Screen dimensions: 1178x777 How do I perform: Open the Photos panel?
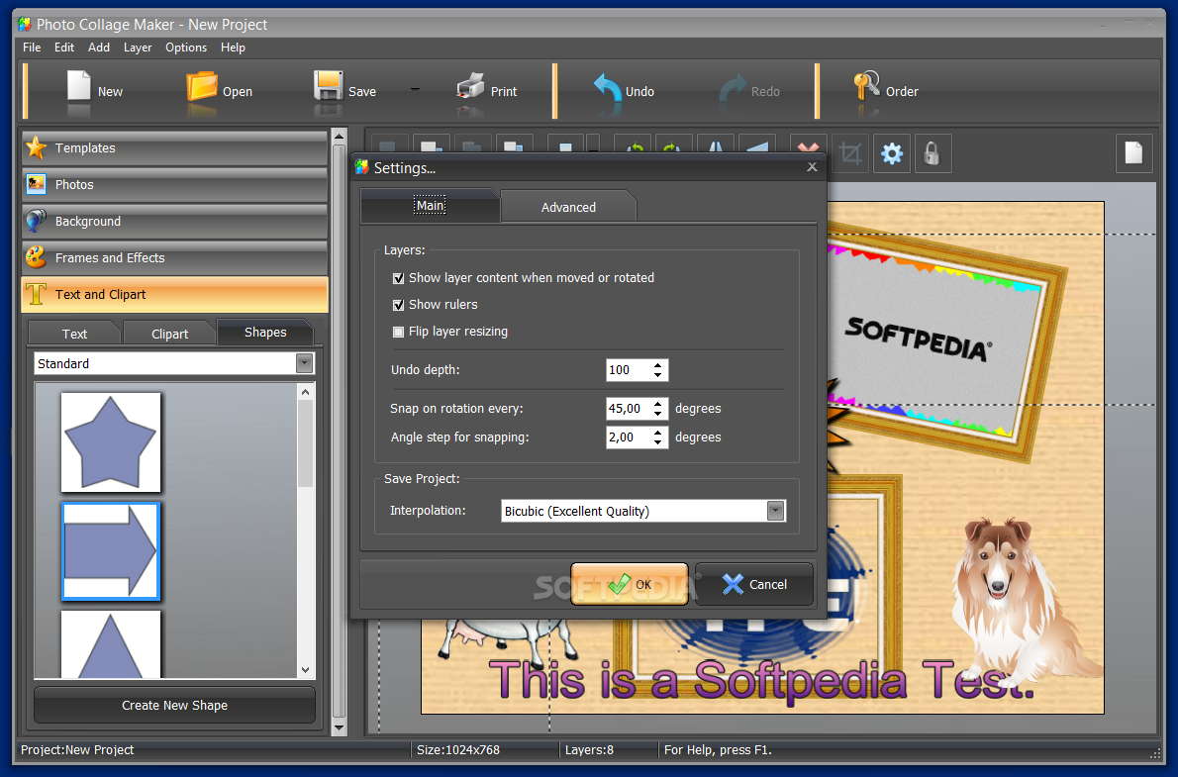click(175, 184)
